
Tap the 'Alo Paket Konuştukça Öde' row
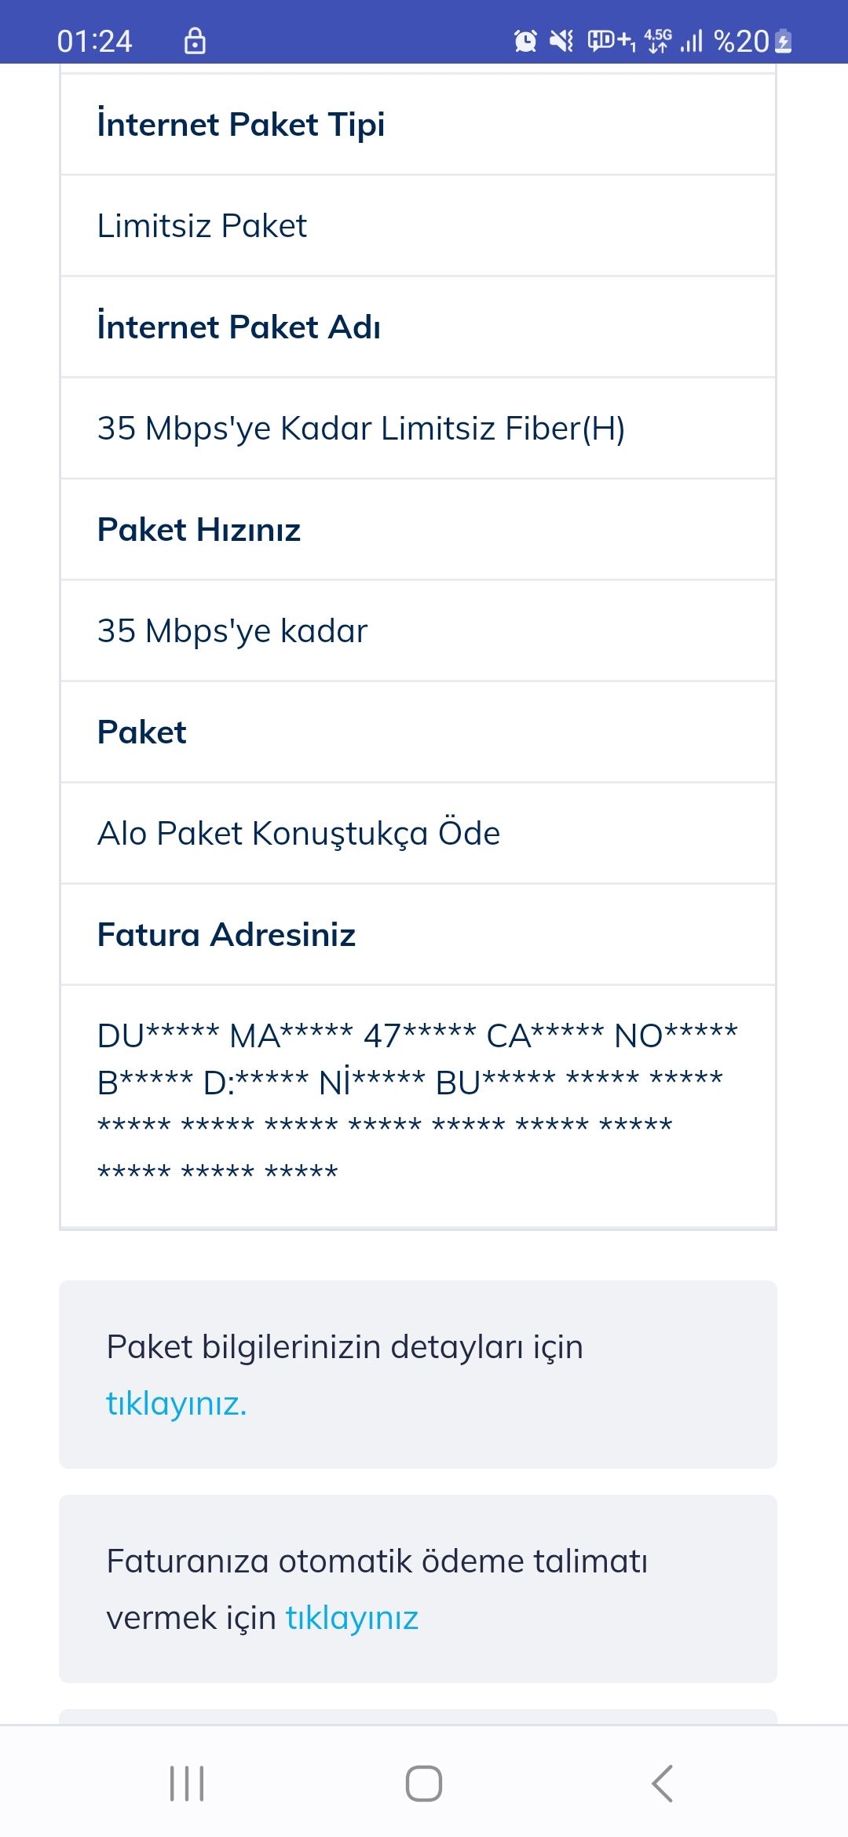coord(418,833)
